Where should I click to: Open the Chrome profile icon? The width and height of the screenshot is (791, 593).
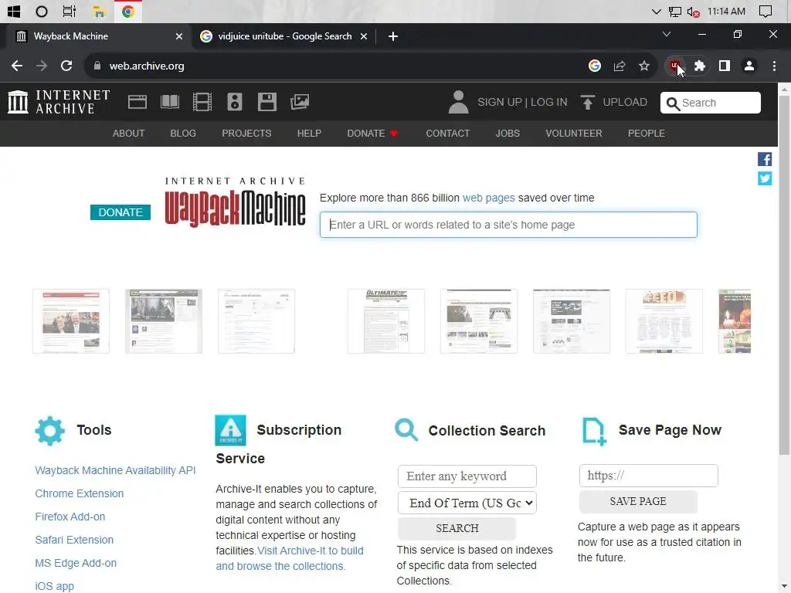coord(749,66)
